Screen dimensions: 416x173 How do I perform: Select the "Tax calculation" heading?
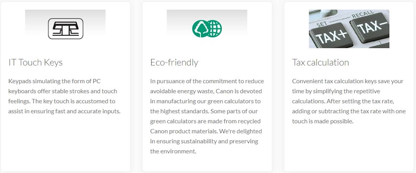tap(320, 62)
